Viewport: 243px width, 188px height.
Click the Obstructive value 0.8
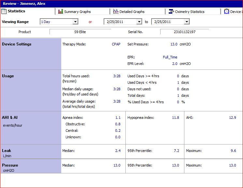[118, 124]
